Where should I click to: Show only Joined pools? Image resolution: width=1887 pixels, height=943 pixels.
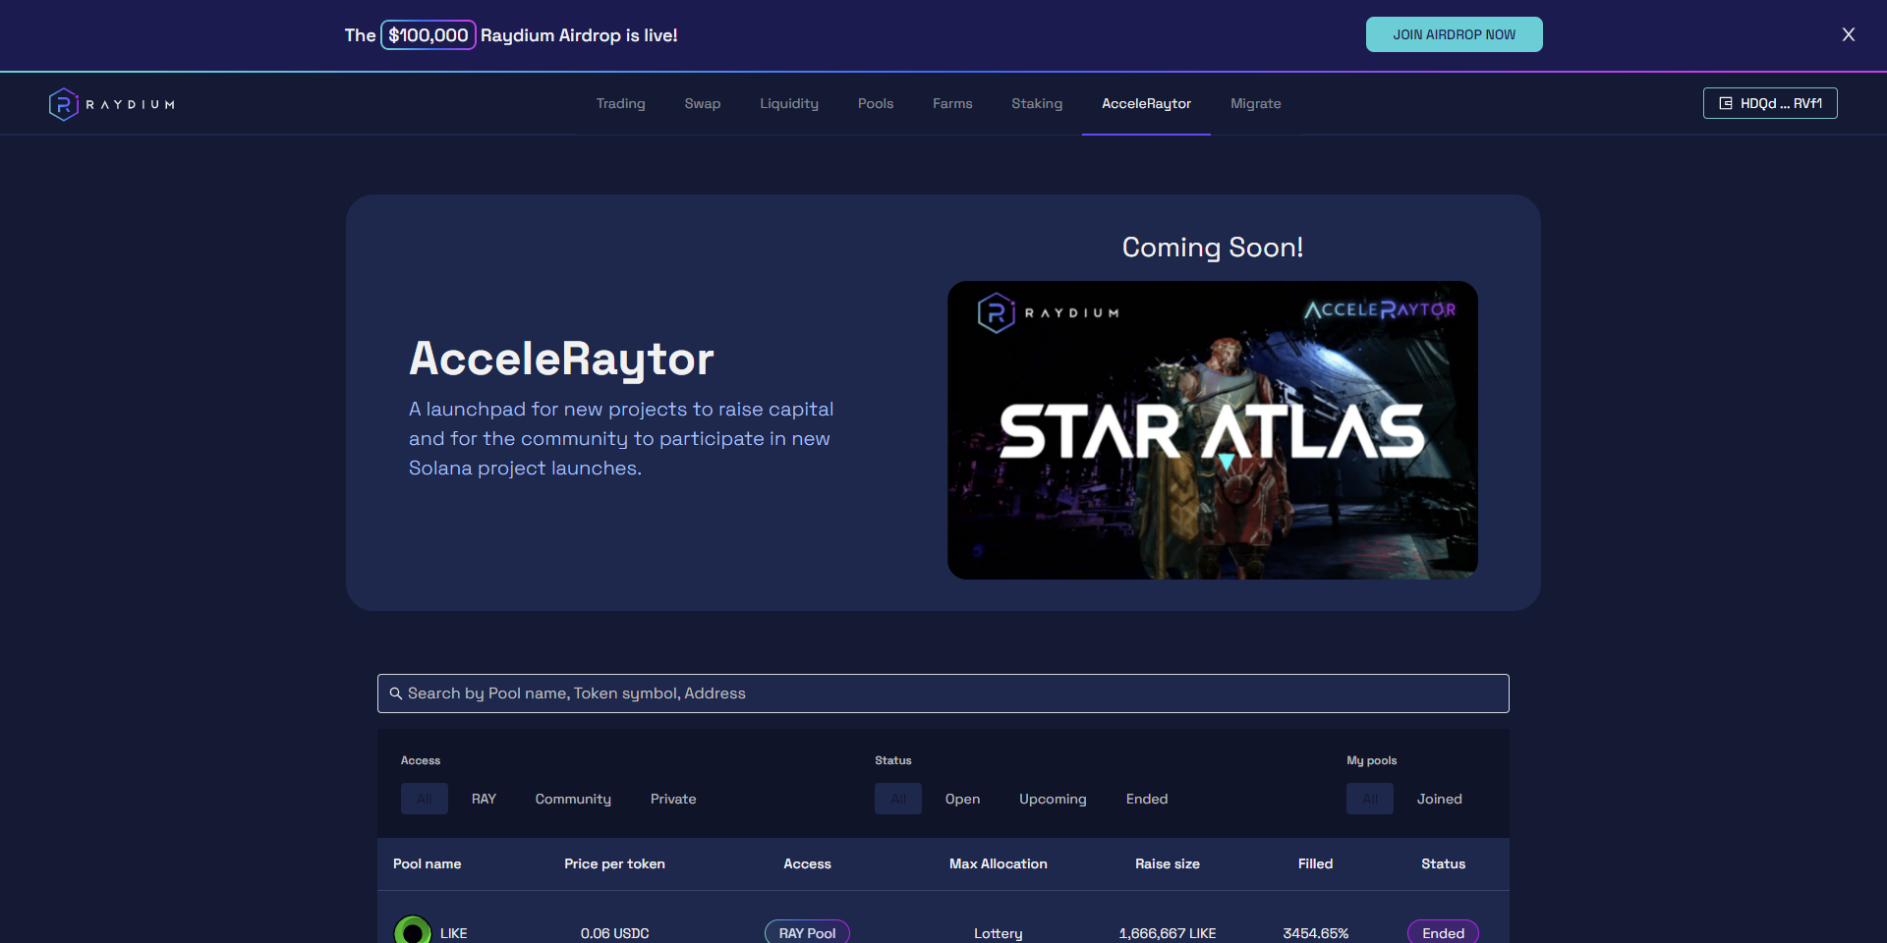pos(1439,799)
